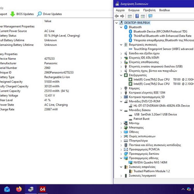Click the Device Manager title bar icon
194x194 pixels.
click(x=117, y=4)
